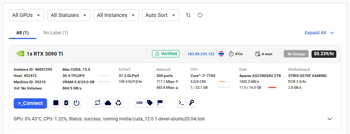This screenshot has width=350, height=134.
Task: Click the refresh instances icon
Action: pos(200,15)
